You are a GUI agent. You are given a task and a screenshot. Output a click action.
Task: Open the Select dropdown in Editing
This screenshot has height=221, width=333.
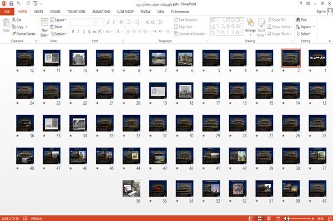point(304,34)
